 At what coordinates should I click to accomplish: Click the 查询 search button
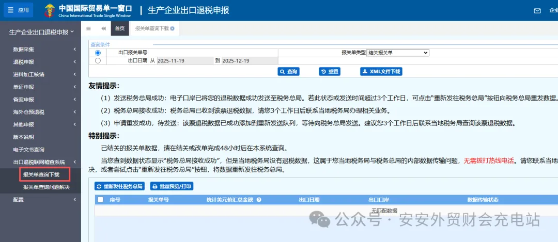289,71
